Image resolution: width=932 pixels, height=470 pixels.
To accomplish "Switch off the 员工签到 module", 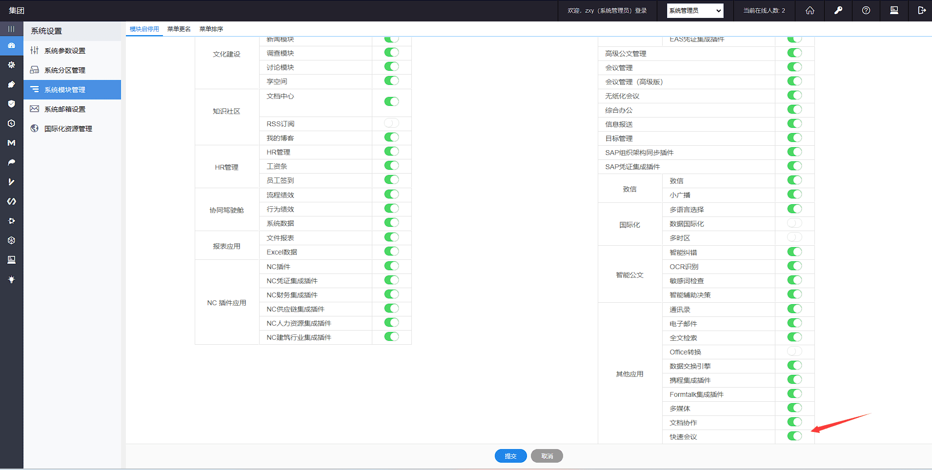I will click(x=391, y=179).
